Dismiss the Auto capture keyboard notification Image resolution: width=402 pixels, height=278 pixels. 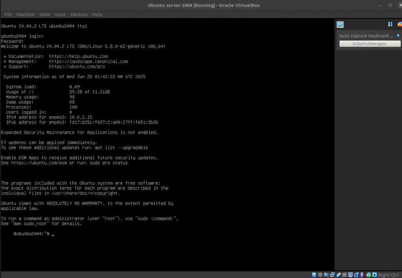[398, 35]
